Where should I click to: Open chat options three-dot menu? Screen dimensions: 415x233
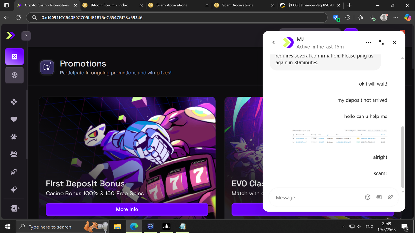point(368,42)
